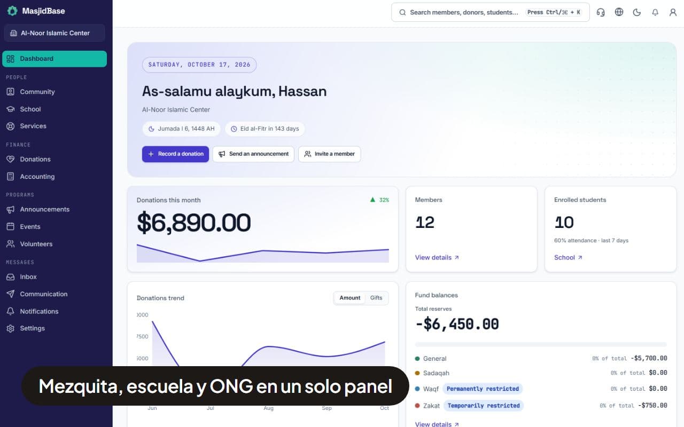
Task: Click the -$6,450.00 total reserves value
Action: click(457, 324)
